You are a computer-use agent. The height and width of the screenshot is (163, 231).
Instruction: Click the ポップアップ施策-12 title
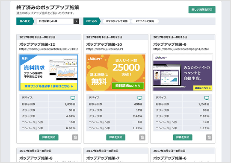pos(37,44)
